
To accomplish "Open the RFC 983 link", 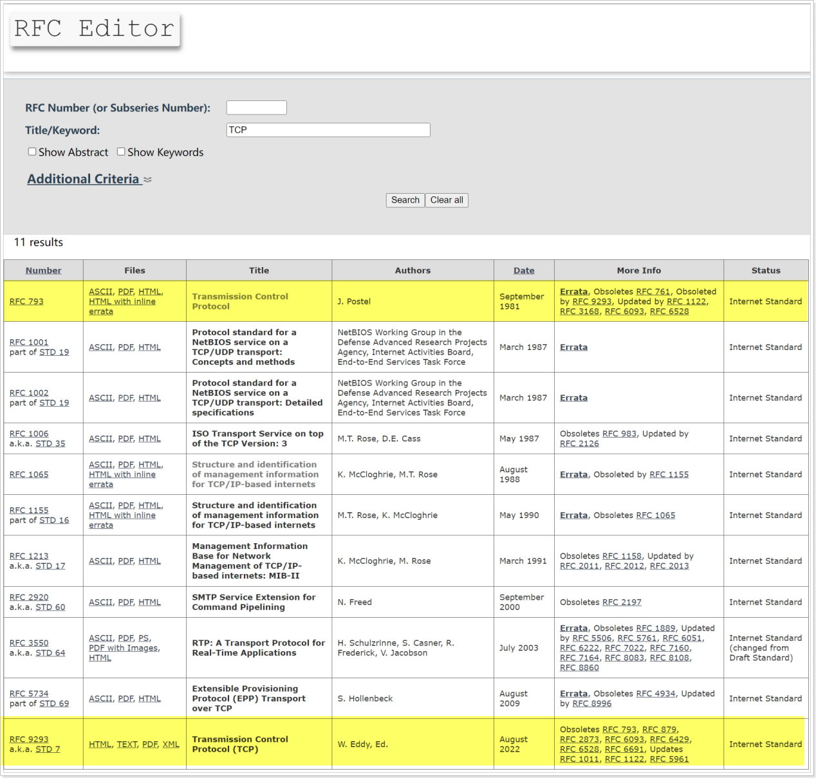I will pos(619,434).
